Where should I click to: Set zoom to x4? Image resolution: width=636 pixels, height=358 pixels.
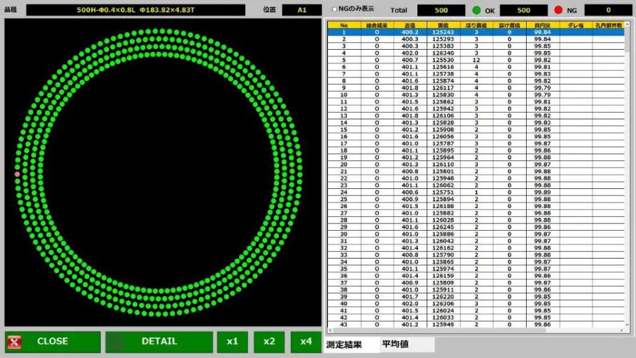click(306, 342)
